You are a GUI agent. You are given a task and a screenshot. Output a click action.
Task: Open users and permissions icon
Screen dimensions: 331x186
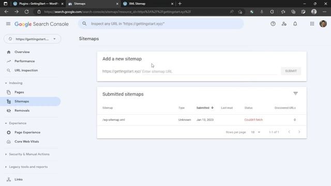coord(284,24)
